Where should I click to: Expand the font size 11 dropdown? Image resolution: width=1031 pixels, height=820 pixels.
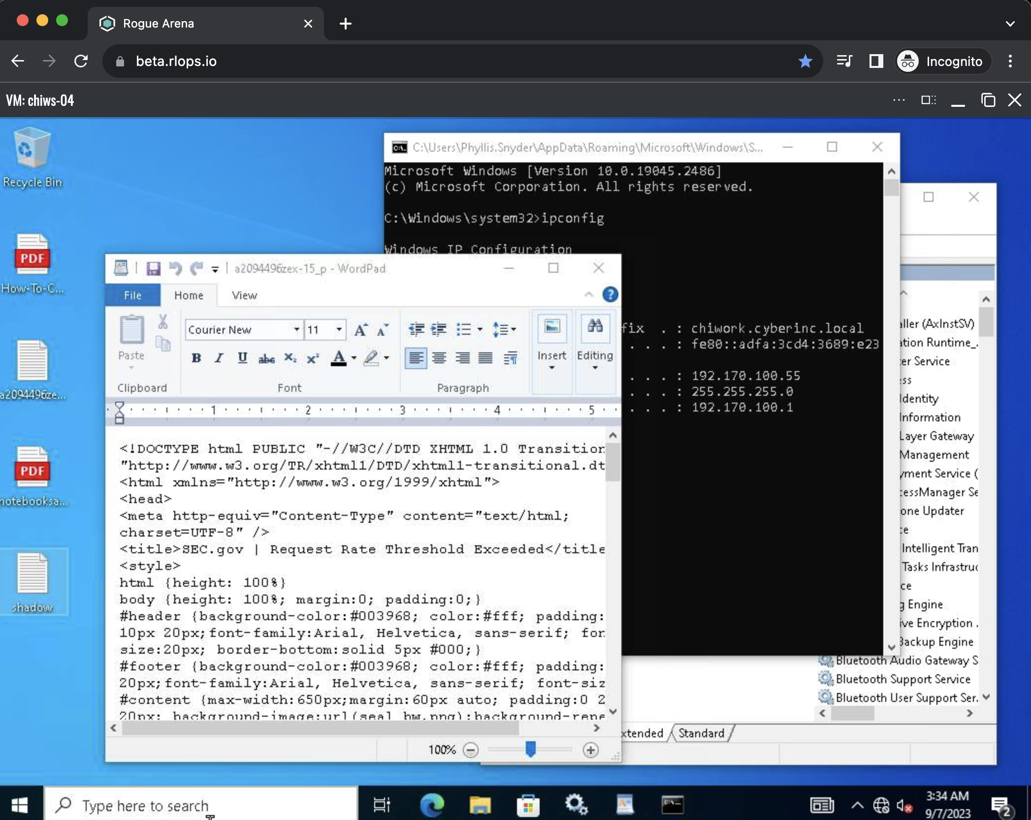coord(339,330)
